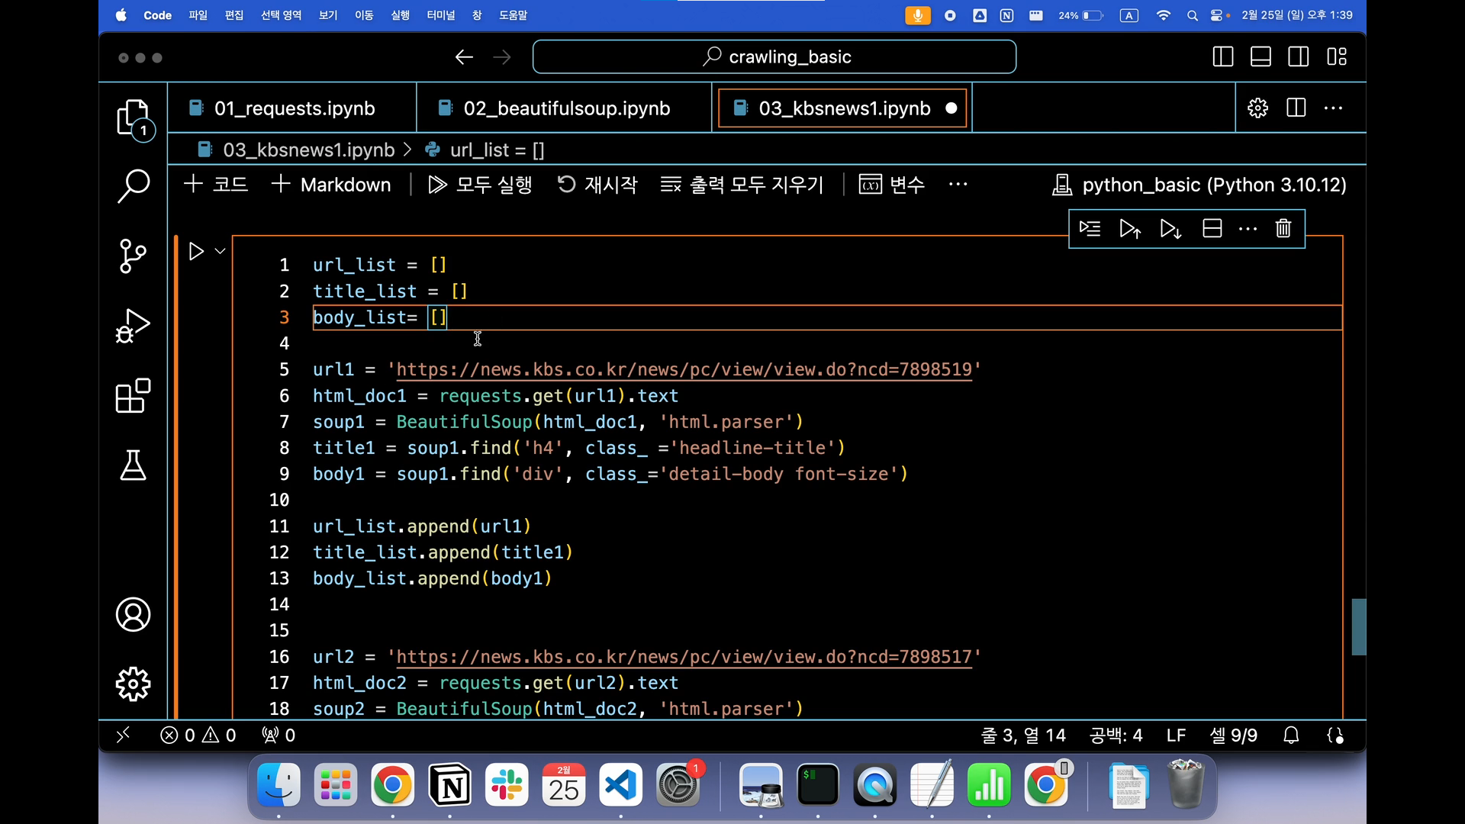Open python_basic kernel picker
The image size is (1465, 824).
[1199, 185]
